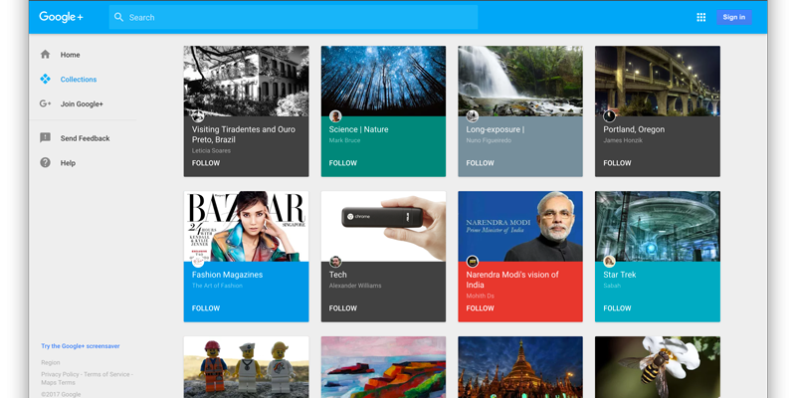The width and height of the screenshot is (796, 398).
Task: Click the G+ Join icon
Action: point(45,103)
